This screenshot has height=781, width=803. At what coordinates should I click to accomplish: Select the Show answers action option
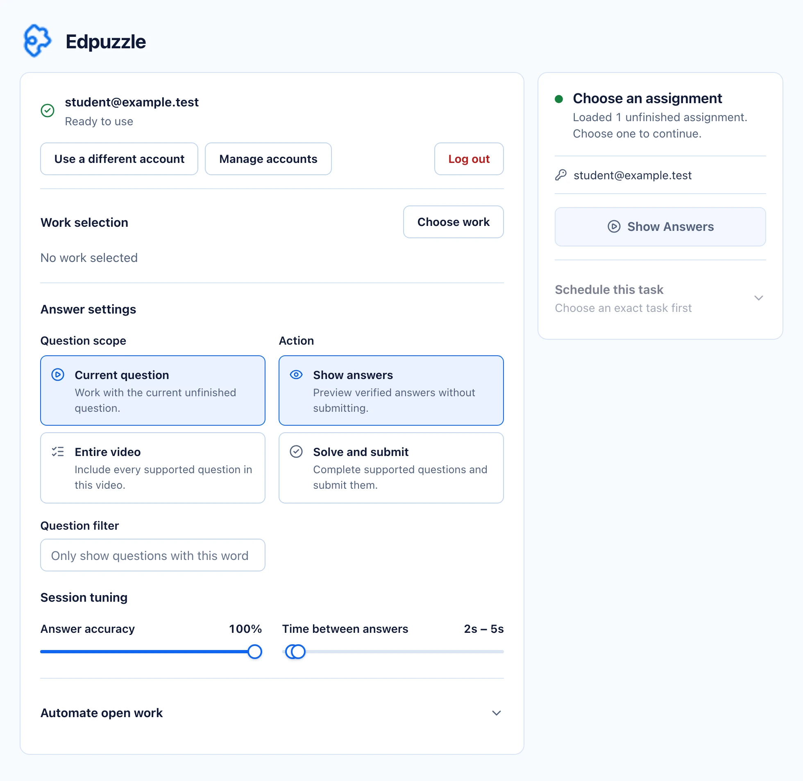tap(391, 390)
